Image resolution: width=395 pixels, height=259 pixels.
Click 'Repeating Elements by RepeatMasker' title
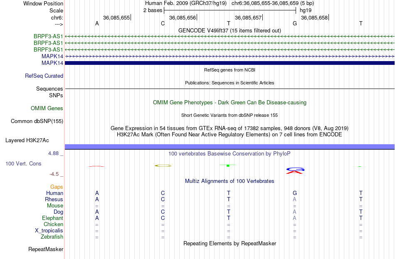coord(230,243)
